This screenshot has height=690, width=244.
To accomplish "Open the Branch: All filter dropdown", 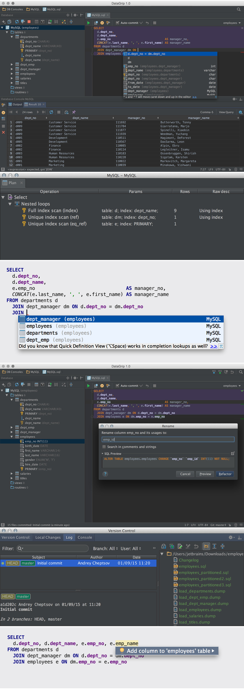I will coord(105,548).
